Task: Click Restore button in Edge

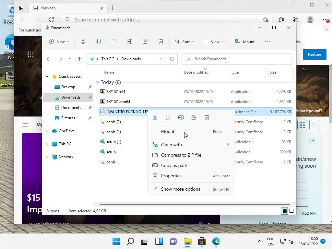Action: point(314,54)
